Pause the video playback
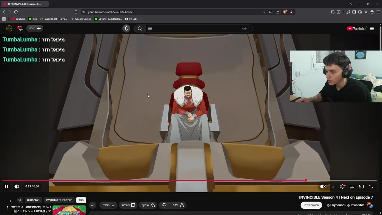Viewport: 382px width, 215px height. (6, 186)
